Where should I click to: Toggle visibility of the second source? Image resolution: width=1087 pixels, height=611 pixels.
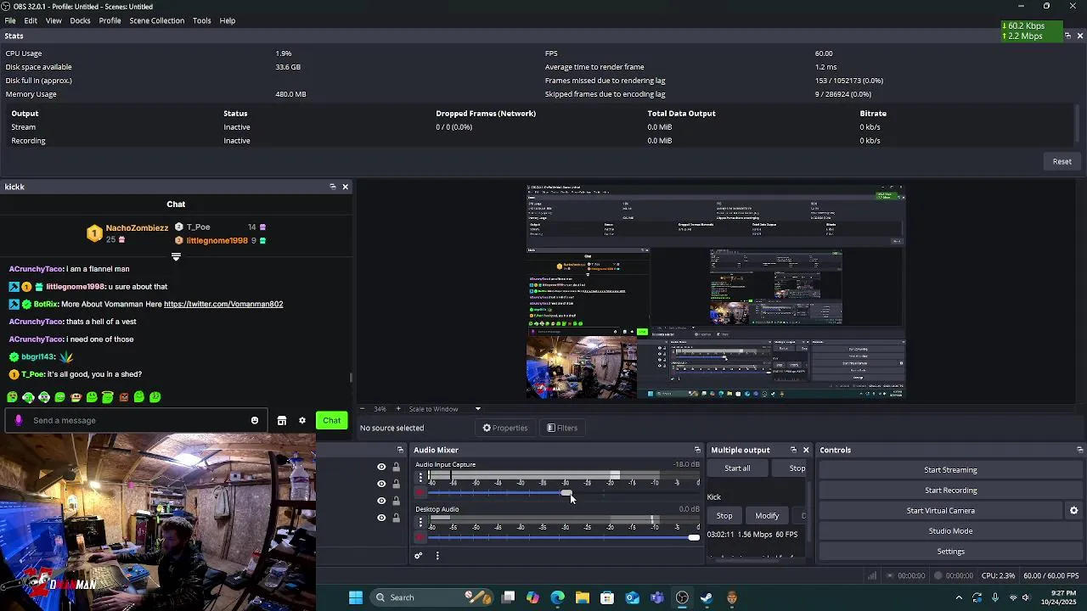381,484
